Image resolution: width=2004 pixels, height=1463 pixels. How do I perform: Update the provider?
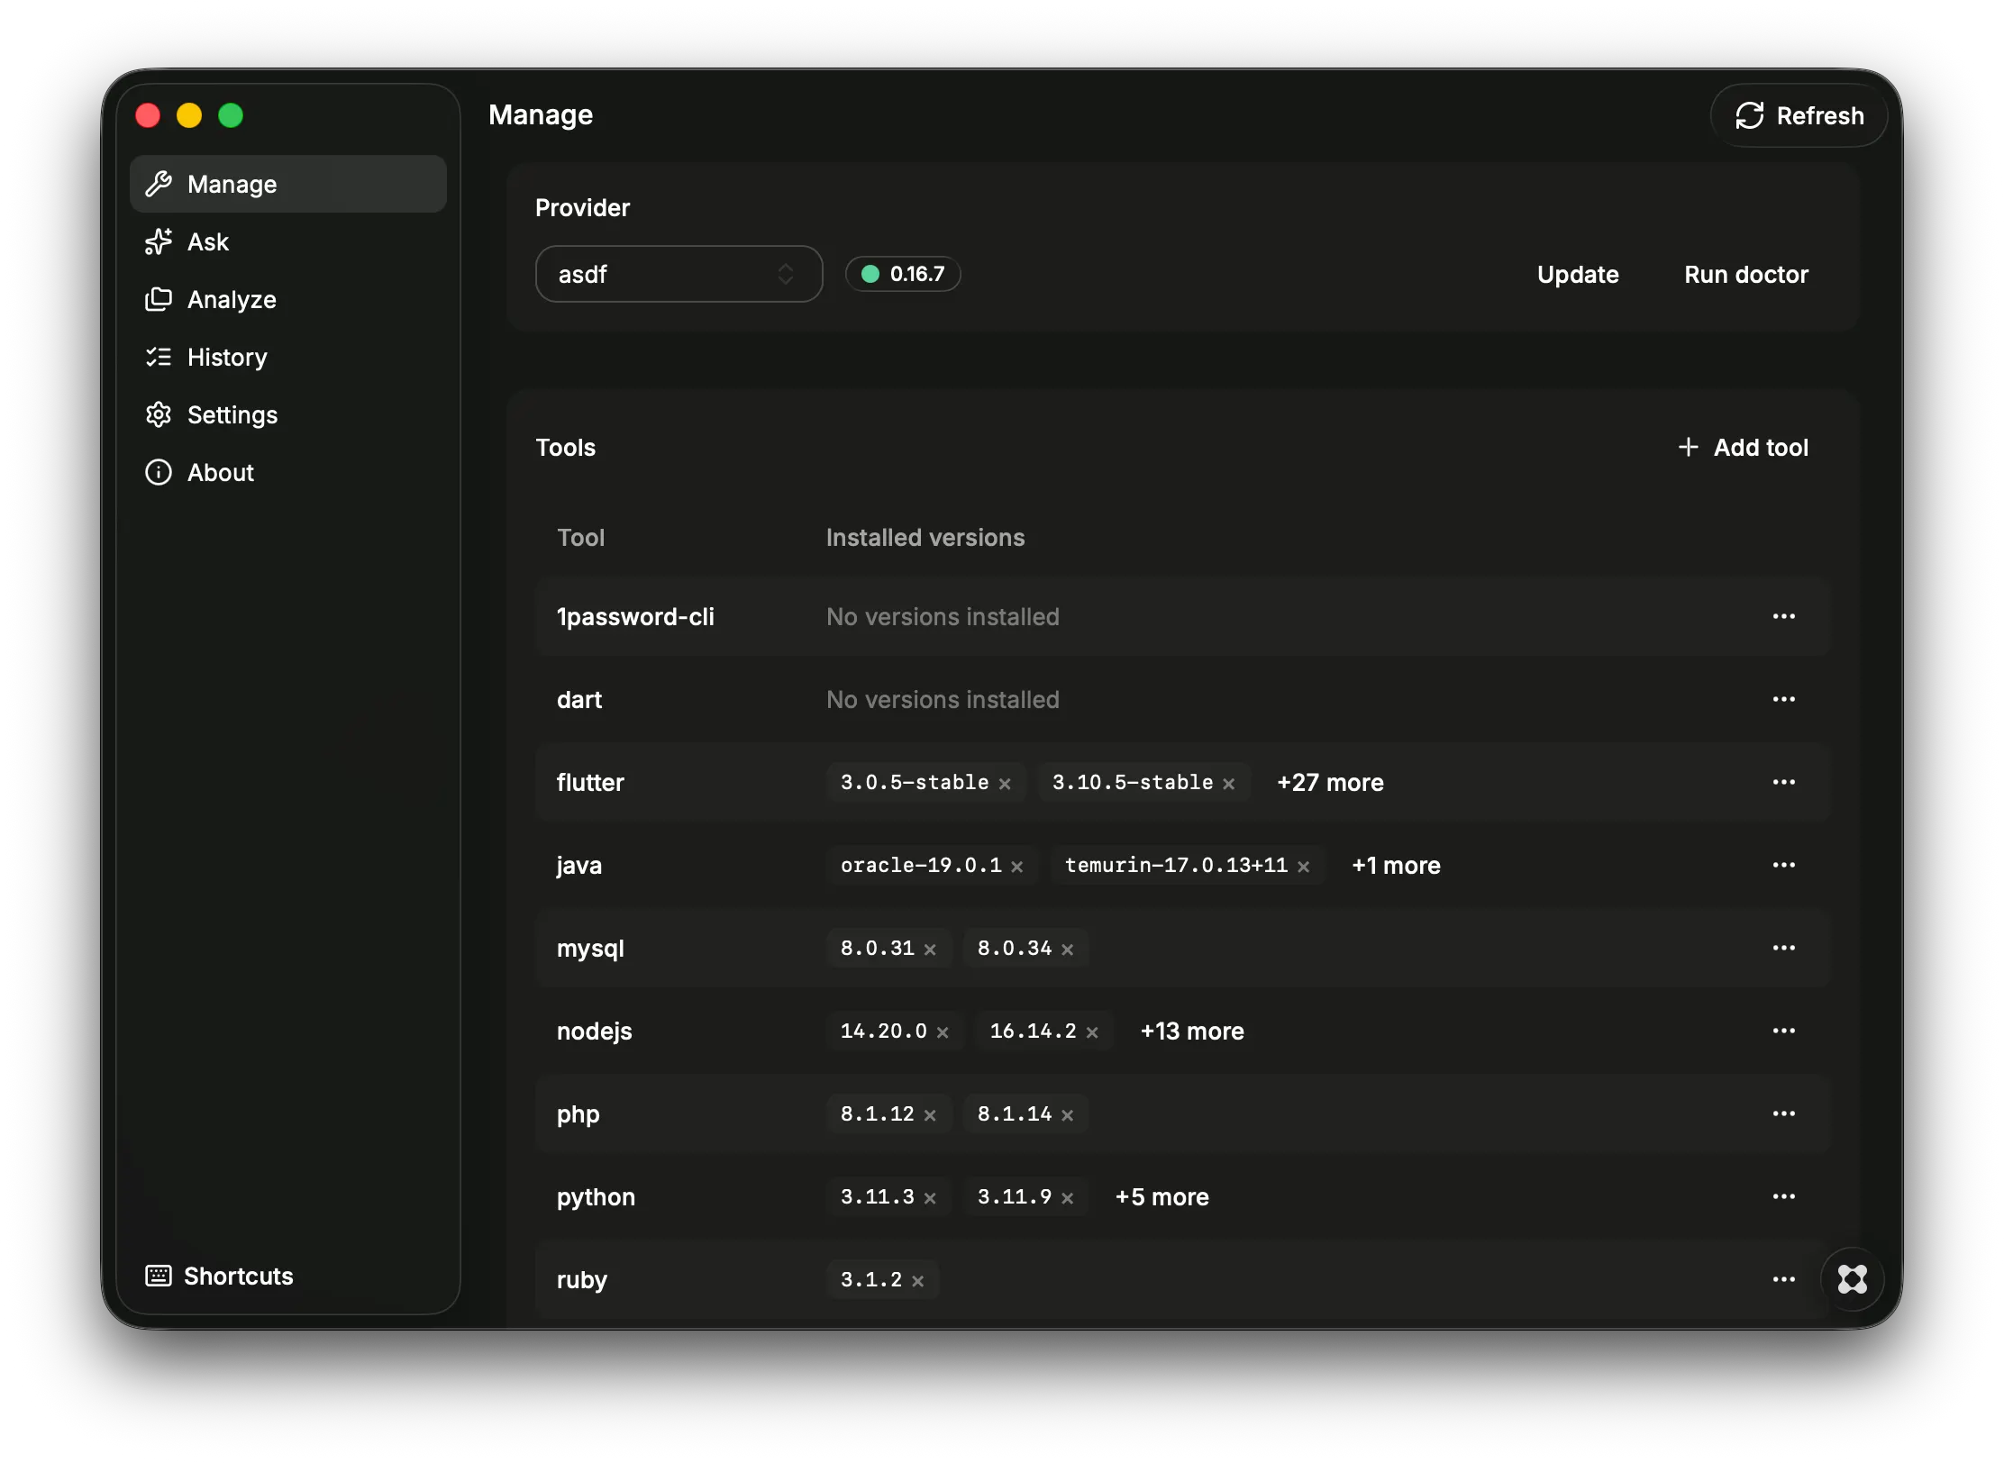(1578, 274)
